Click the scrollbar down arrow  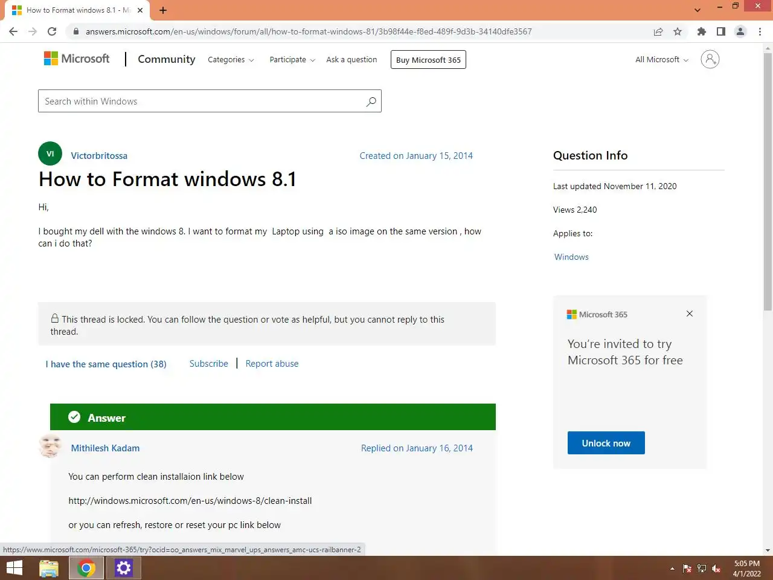pyautogui.click(x=768, y=550)
